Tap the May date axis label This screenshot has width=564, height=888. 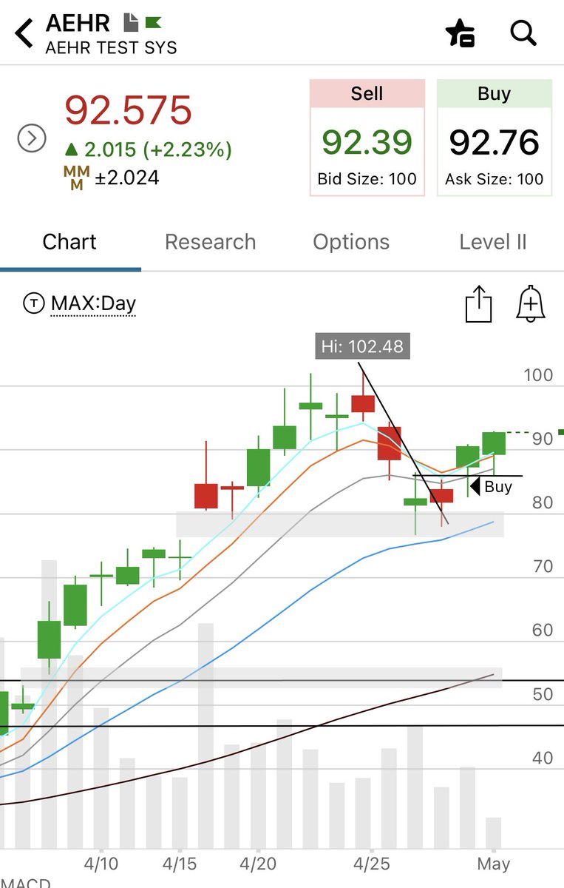click(x=494, y=864)
